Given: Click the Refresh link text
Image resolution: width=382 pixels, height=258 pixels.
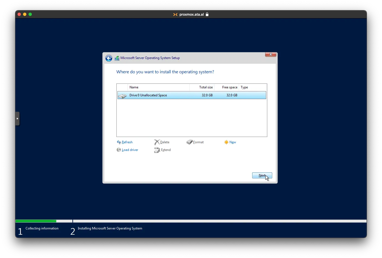Looking at the screenshot, I should point(127,142).
